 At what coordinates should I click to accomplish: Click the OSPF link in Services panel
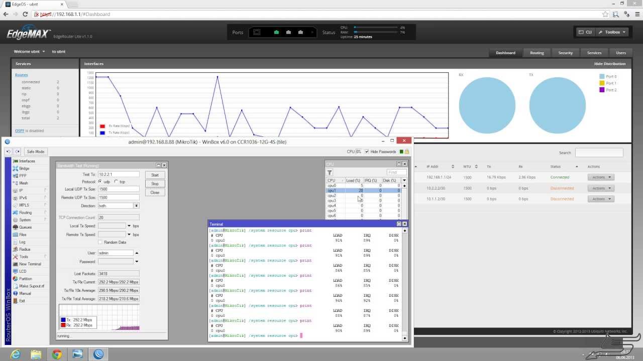pyautogui.click(x=20, y=130)
